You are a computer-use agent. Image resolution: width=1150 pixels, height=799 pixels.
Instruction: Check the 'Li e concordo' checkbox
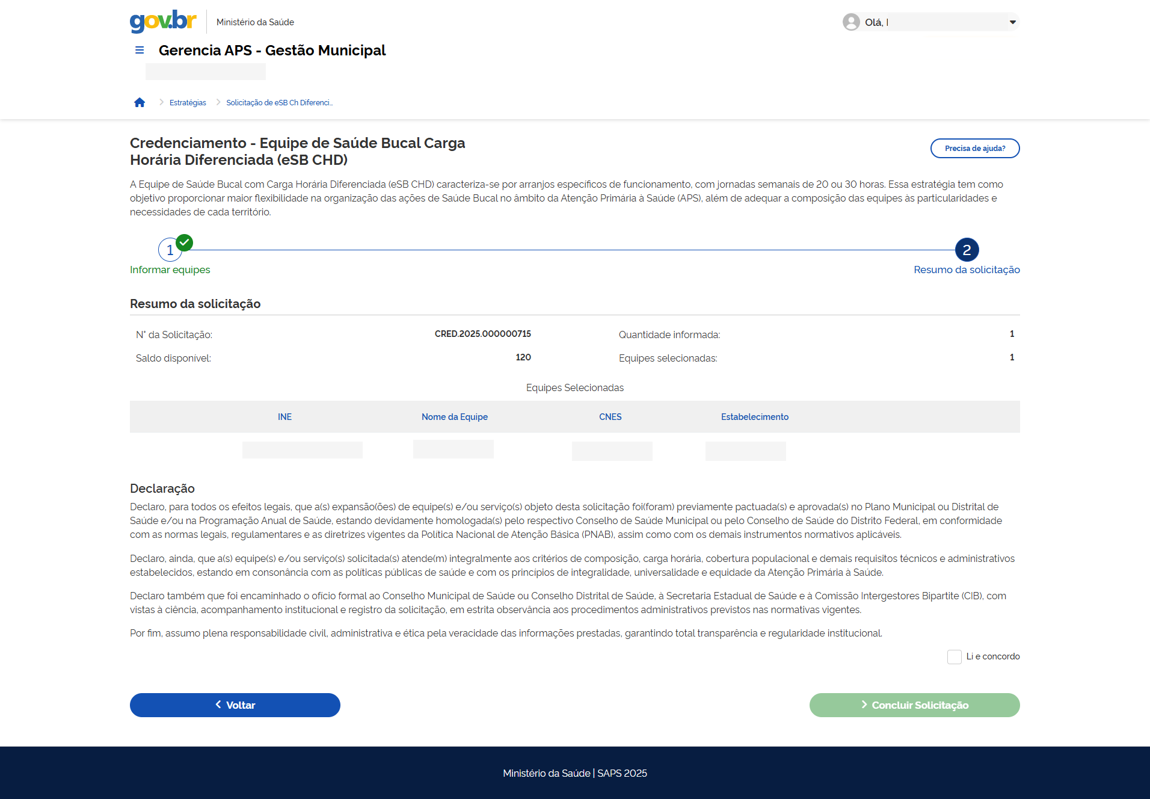954,657
